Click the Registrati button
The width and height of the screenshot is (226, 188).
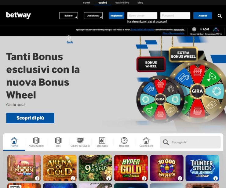116,16
